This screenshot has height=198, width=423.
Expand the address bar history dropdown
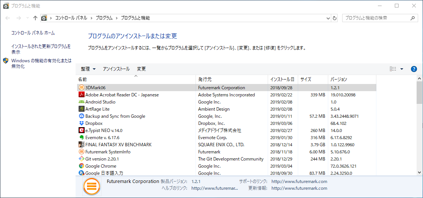pos(328,18)
